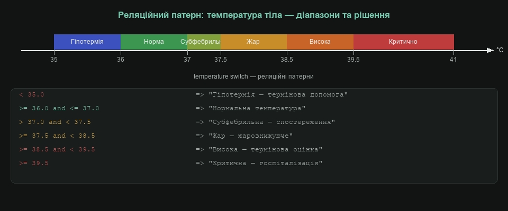Click the condition '>= 38.5 and < 39.5'
This screenshot has width=508, height=211.
point(57,150)
